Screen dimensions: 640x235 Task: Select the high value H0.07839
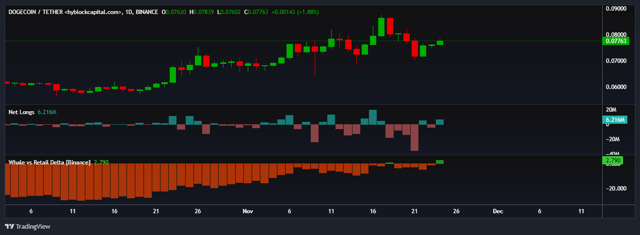tap(202, 12)
